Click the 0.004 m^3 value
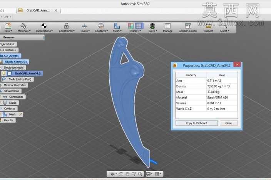This screenshot has width=271, height=180. (x=214, y=103)
